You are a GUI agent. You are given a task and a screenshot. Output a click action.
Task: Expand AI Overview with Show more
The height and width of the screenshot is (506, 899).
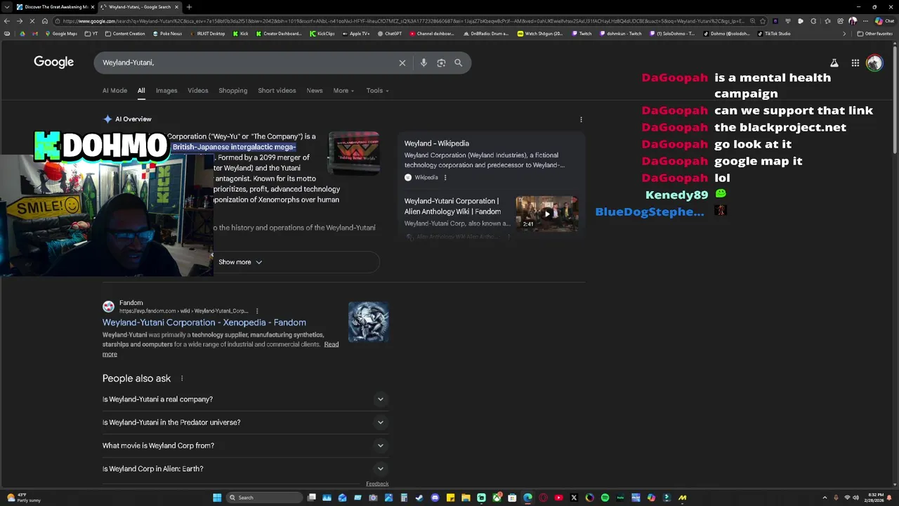click(240, 262)
